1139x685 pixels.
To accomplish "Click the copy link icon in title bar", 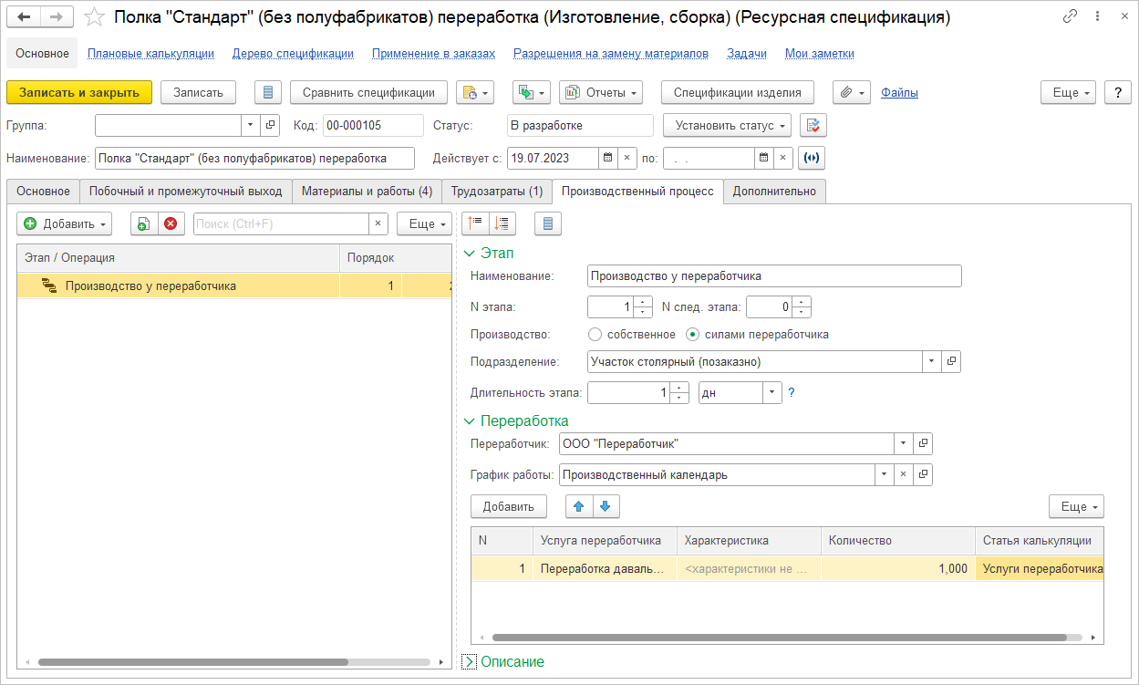I will tap(1070, 17).
